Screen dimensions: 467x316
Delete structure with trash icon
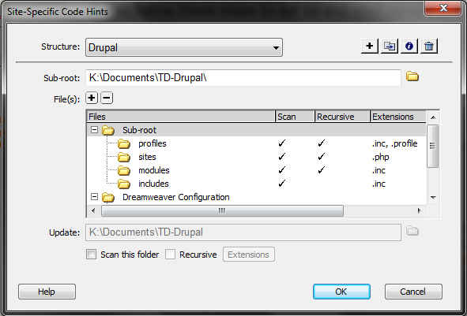click(429, 46)
